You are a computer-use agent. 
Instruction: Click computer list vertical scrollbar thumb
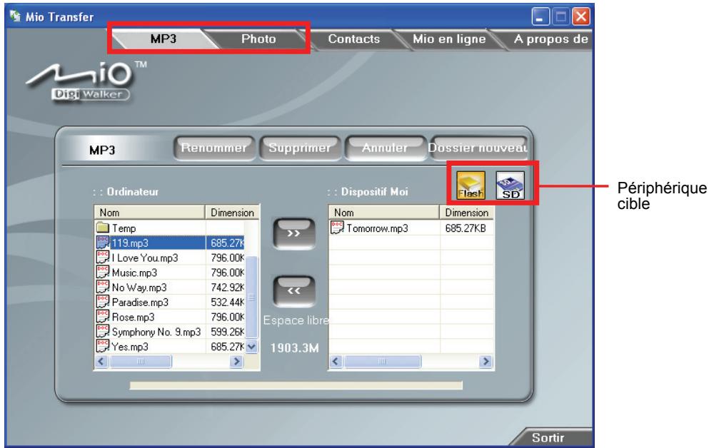pos(251,297)
